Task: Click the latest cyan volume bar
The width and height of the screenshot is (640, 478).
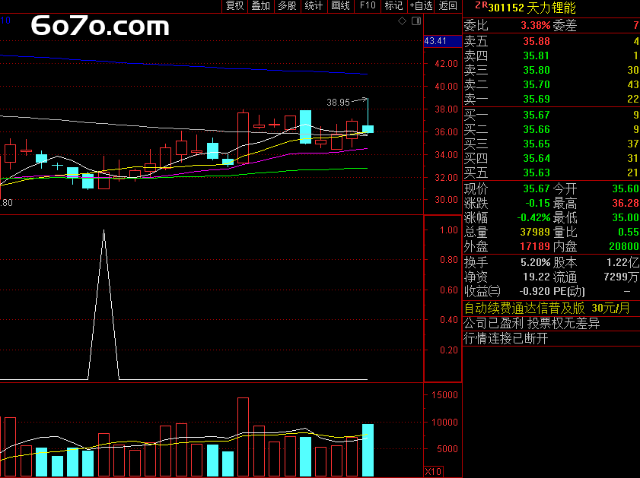Action: point(368,450)
